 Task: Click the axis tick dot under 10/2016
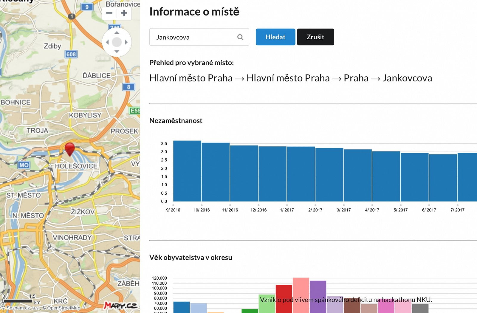click(x=202, y=205)
